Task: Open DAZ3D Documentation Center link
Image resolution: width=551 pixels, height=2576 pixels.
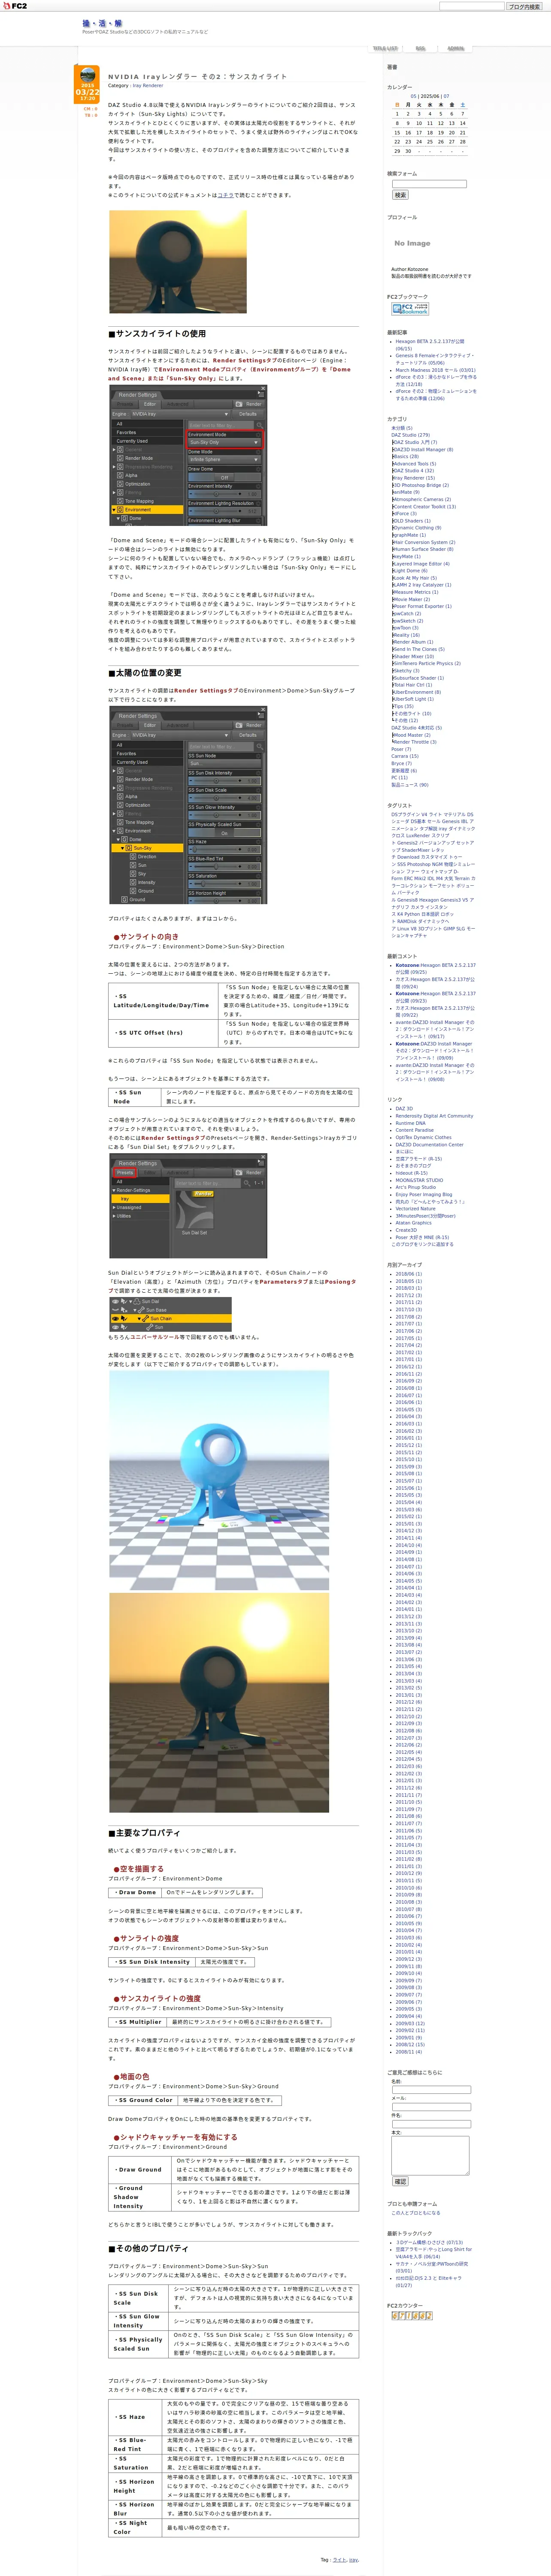Action: point(429,1144)
